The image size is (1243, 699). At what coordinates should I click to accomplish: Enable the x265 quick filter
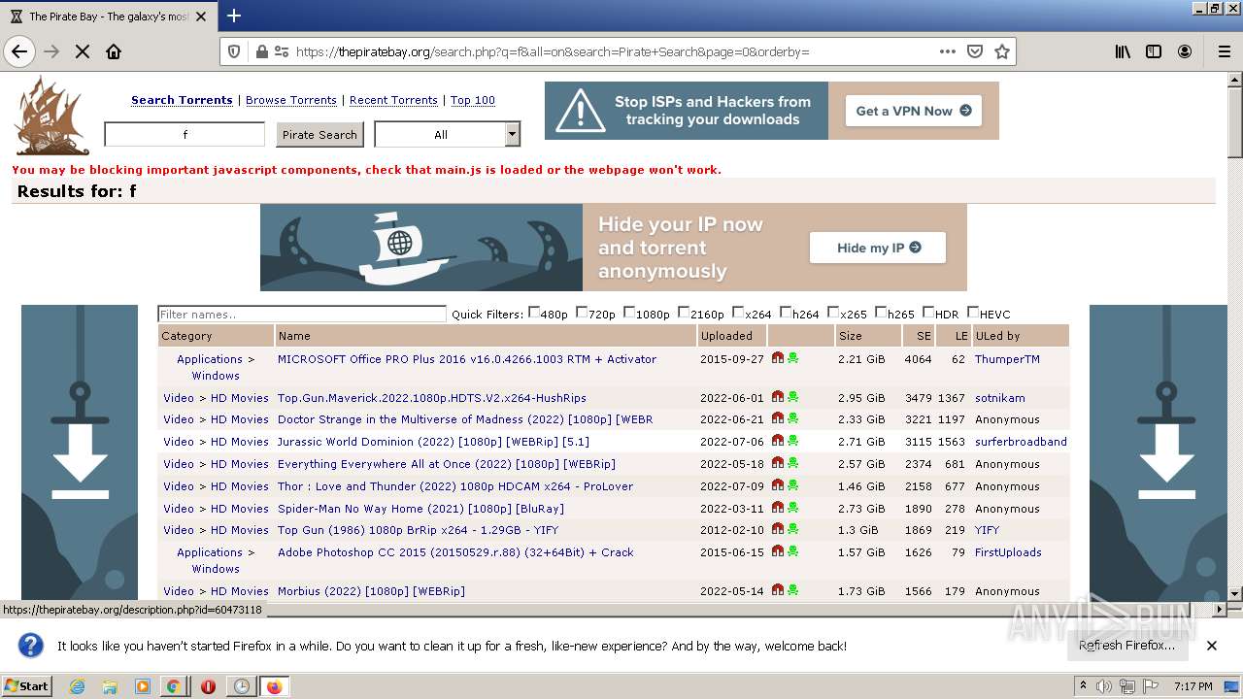pos(833,313)
